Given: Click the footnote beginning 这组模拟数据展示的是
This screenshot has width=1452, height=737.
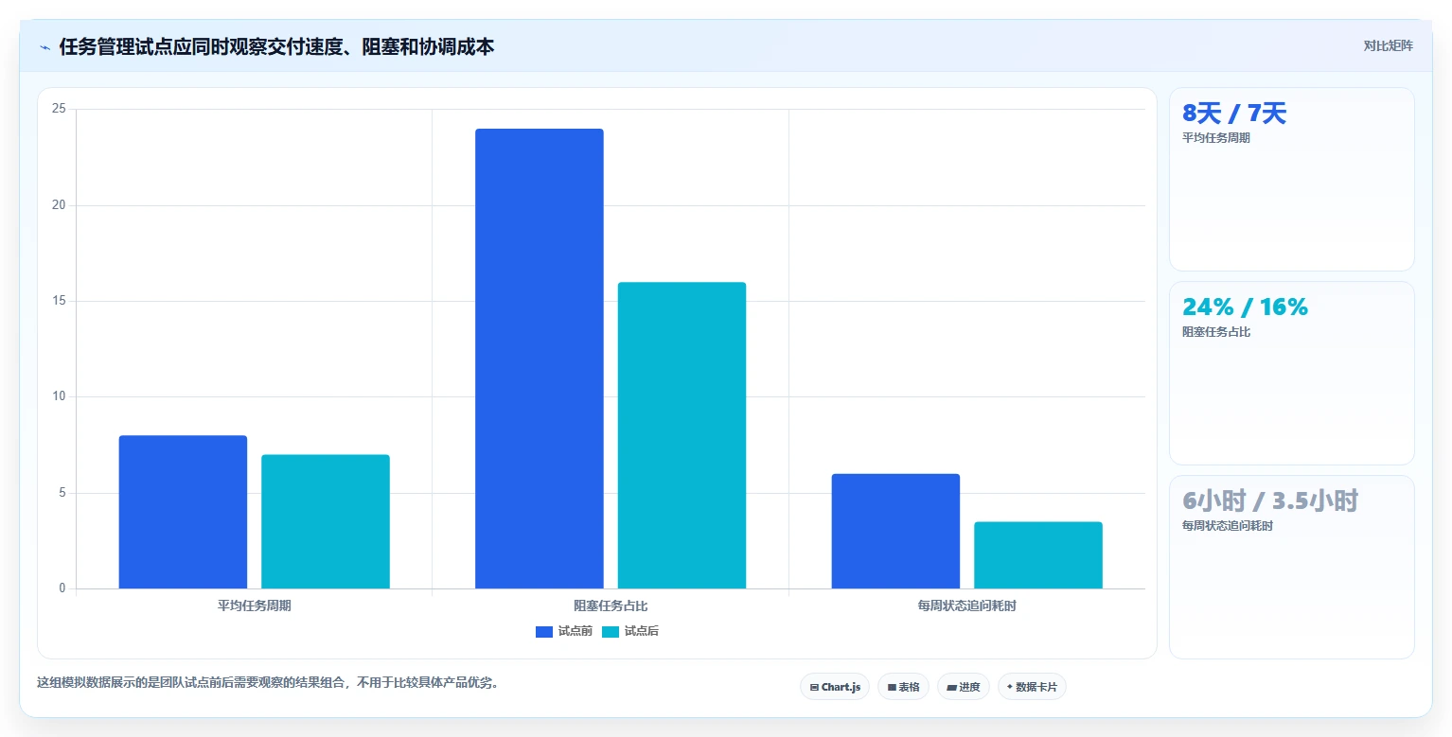Looking at the screenshot, I should (268, 682).
